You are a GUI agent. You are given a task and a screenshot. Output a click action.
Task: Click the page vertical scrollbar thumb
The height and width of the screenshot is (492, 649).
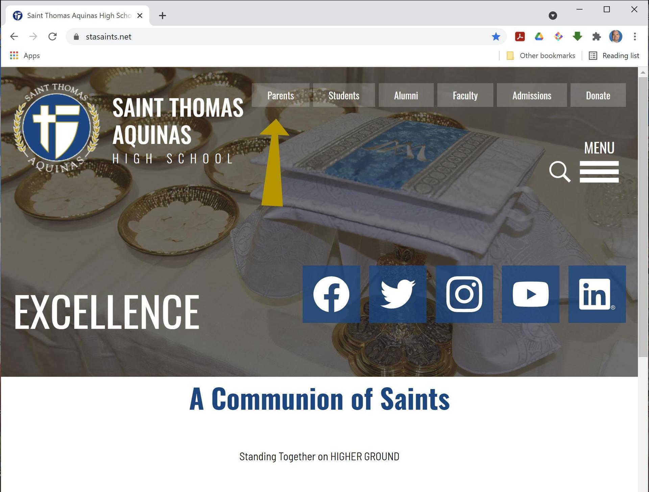point(643,217)
